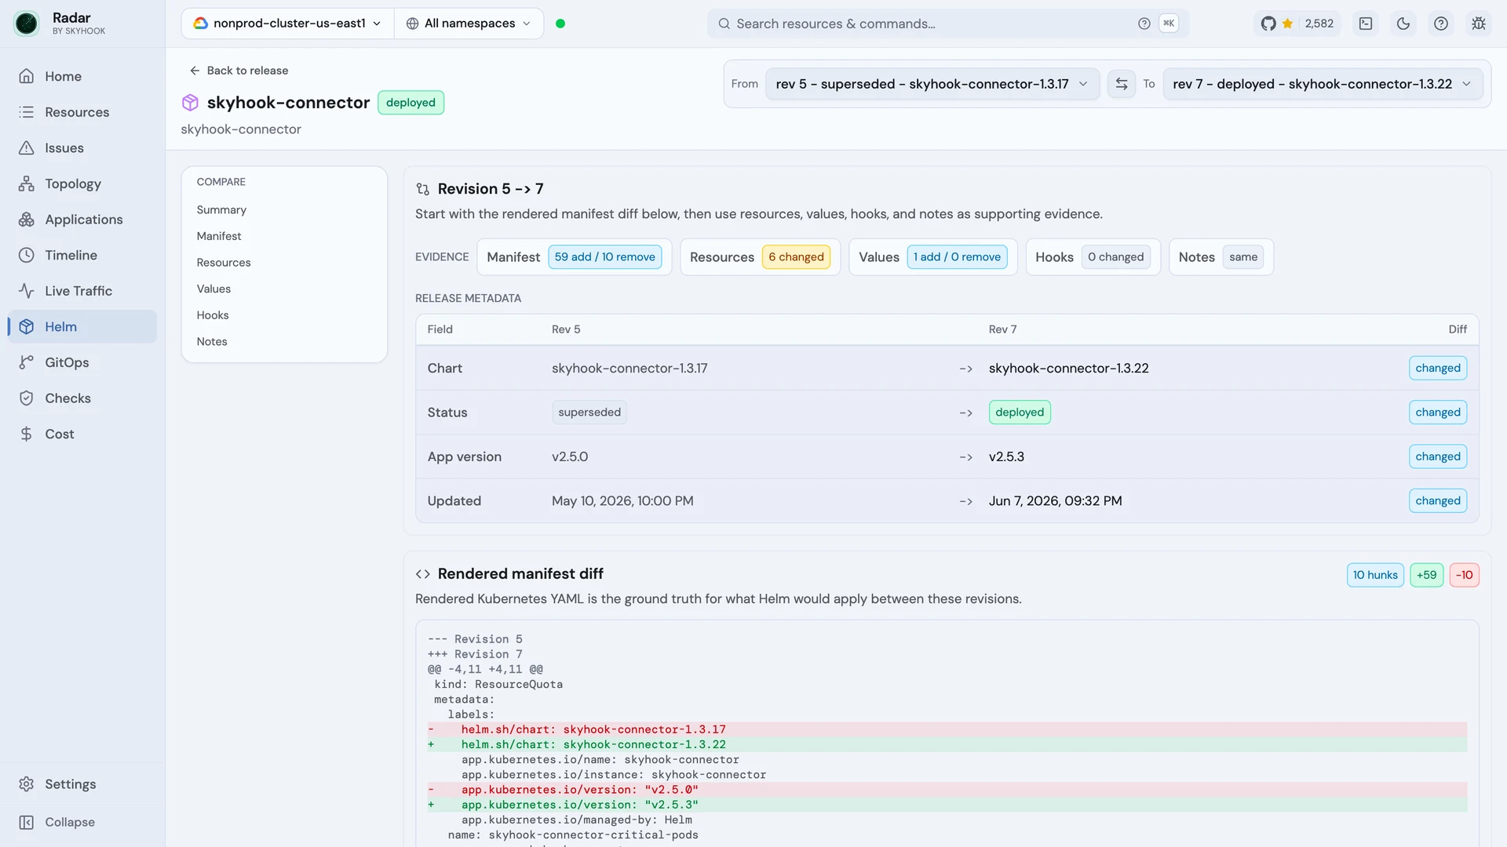This screenshot has height=847, width=1507.
Task: Jump to Manifest in Compare nav
Action: coord(219,236)
